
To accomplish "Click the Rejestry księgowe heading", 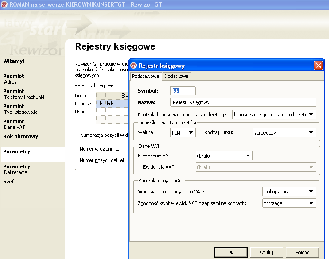I will (115, 46).
